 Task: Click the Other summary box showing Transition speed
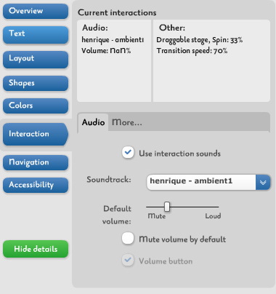211,61
